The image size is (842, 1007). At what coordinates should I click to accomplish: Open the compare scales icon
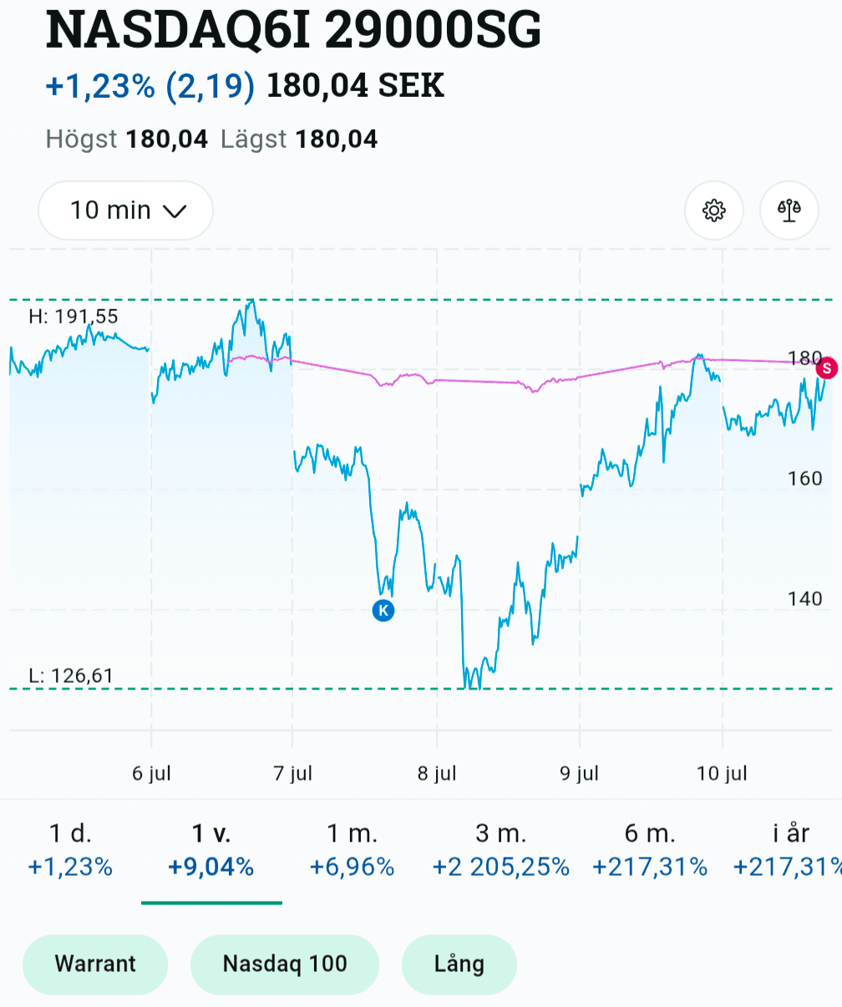[789, 211]
